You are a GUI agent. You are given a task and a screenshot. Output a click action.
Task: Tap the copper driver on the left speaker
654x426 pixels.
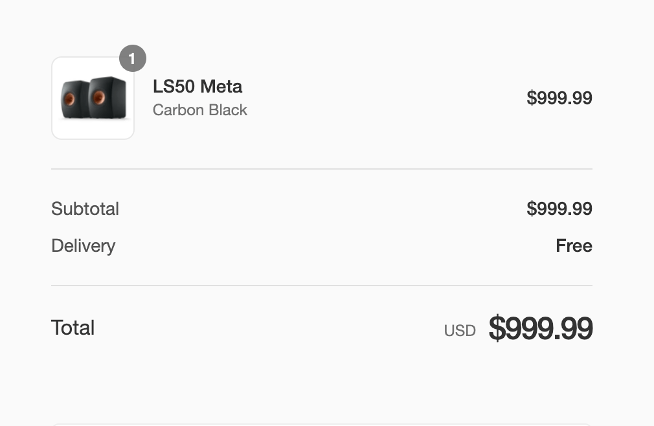(69, 100)
